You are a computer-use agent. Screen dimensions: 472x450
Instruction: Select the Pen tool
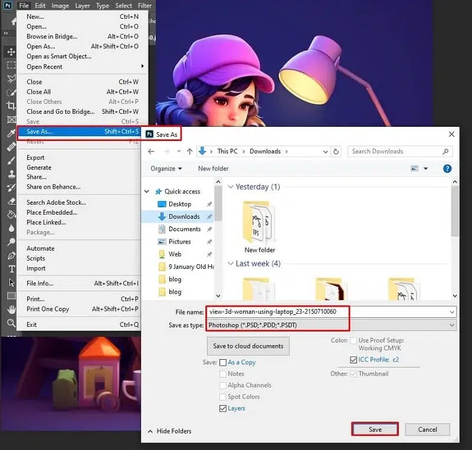[11, 255]
